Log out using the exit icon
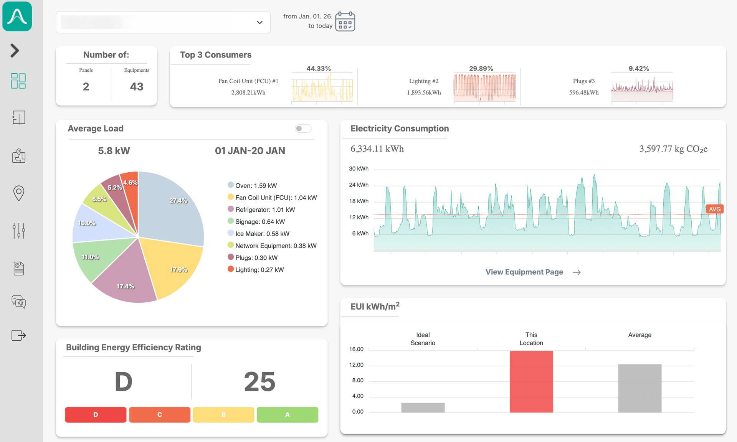 pyautogui.click(x=18, y=335)
